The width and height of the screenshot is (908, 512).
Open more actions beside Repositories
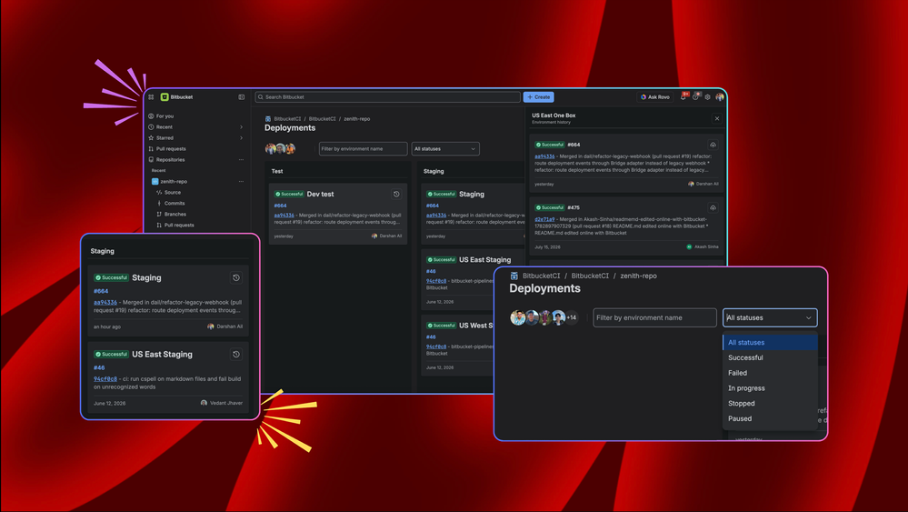(242, 160)
